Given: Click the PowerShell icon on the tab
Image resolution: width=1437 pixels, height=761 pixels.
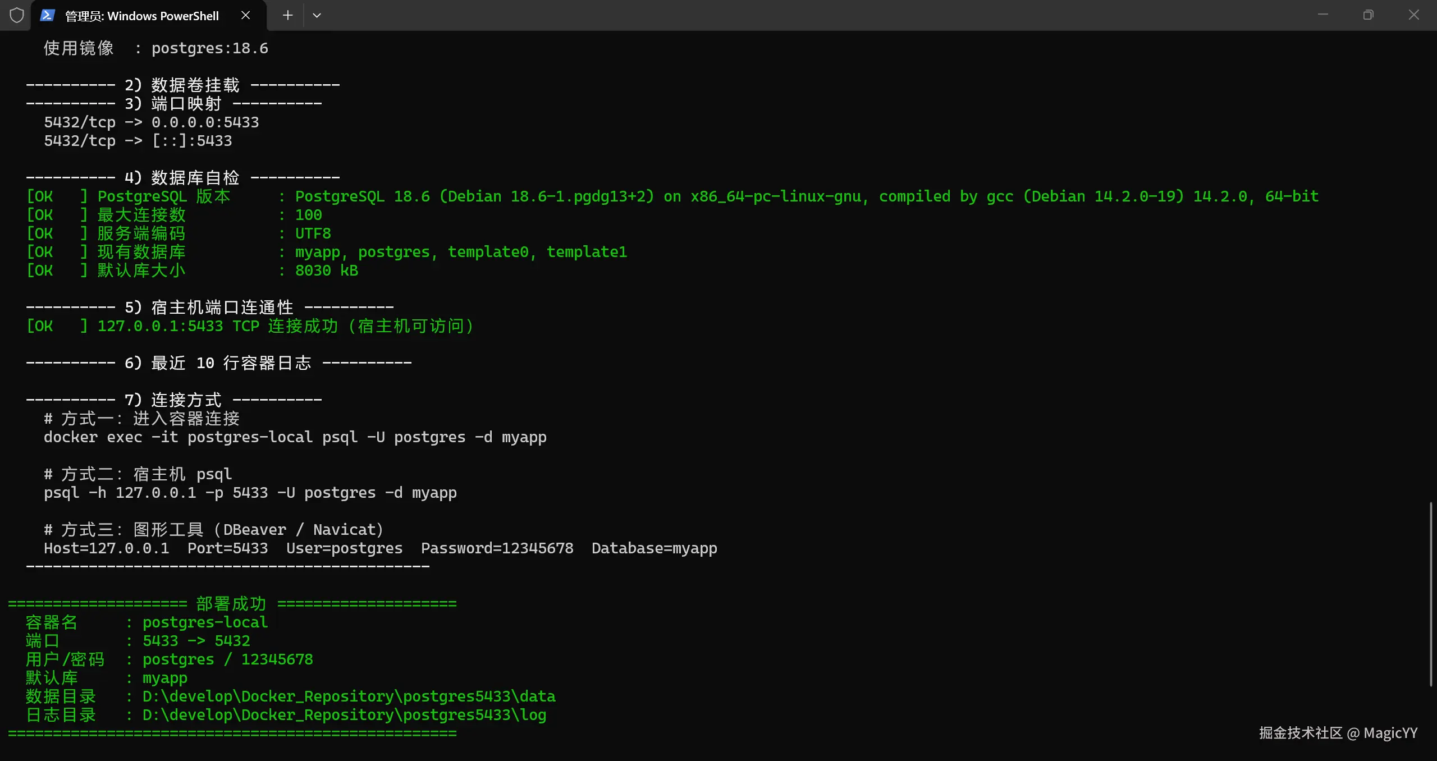Looking at the screenshot, I should pos(47,15).
